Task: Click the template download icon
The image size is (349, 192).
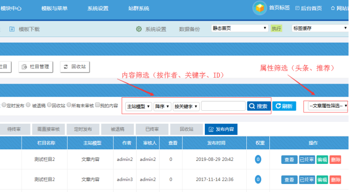Action: 12,29
